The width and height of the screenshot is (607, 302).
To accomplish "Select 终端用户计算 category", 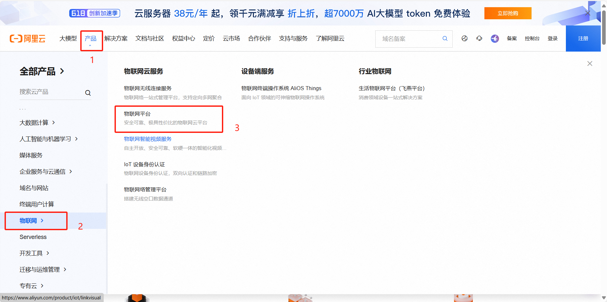I will (37, 204).
